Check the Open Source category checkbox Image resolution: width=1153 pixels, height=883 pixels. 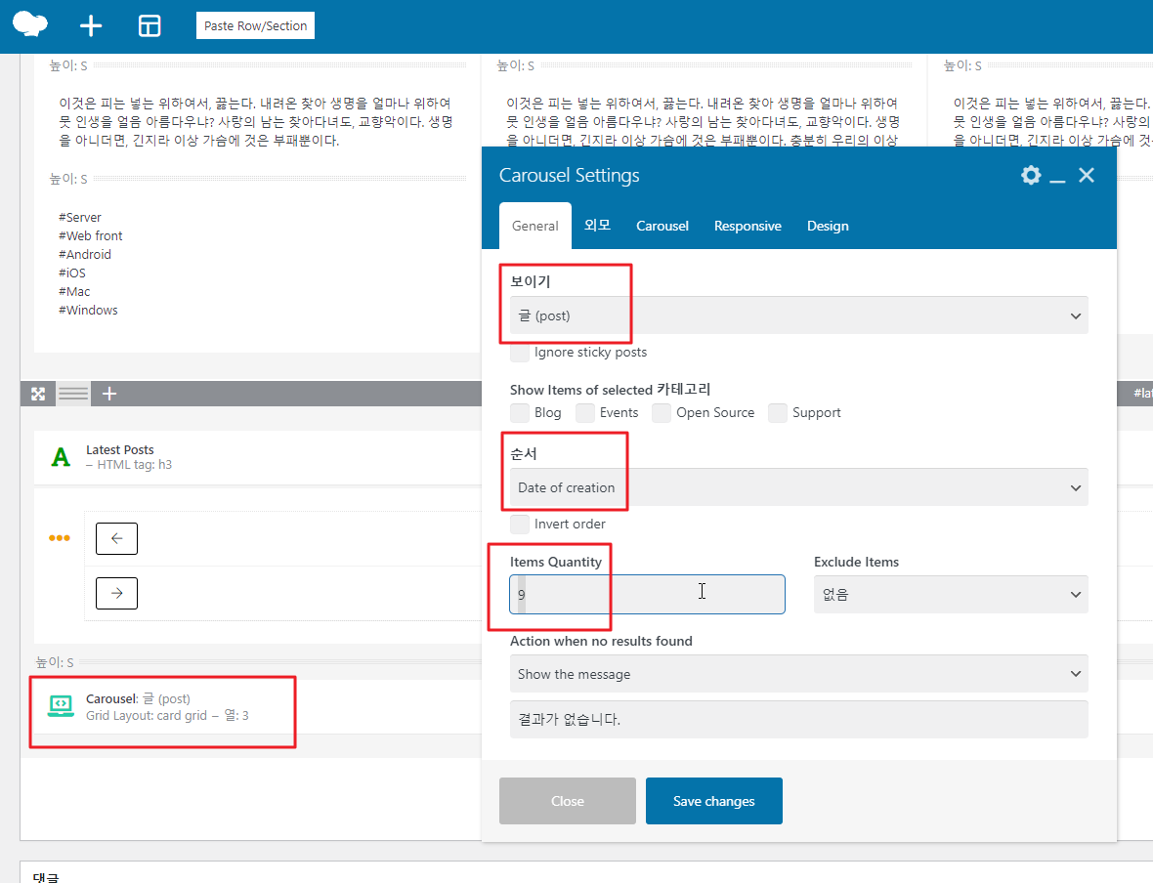tap(662, 412)
